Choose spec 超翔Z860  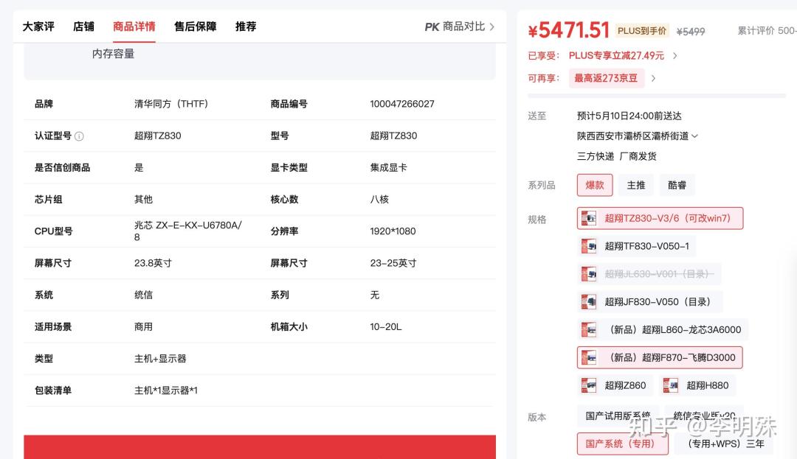click(x=615, y=385)
